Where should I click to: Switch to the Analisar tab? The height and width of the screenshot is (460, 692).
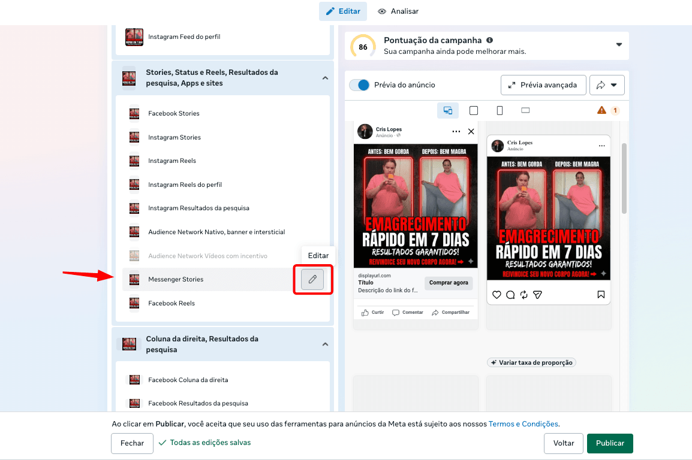tap(398, 11)
